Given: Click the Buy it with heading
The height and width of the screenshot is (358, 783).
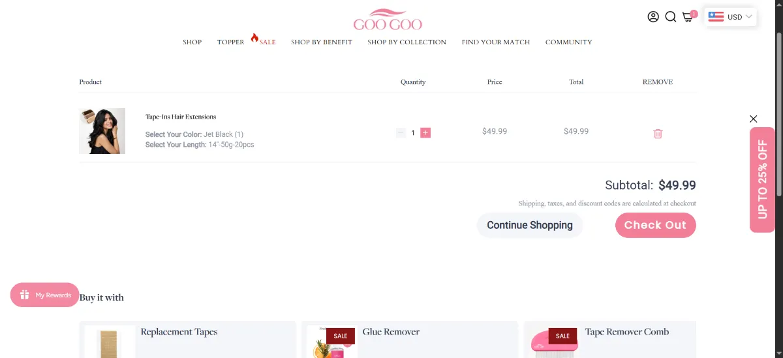Looking at the screenshot, I should [102, 297].
